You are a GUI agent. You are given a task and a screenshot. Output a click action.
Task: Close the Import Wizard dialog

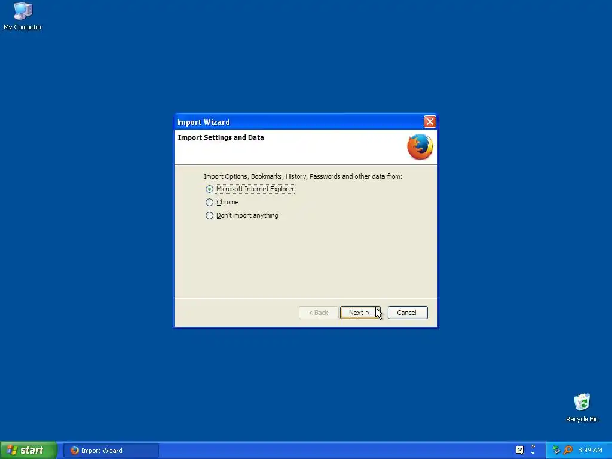click(430, 122)
